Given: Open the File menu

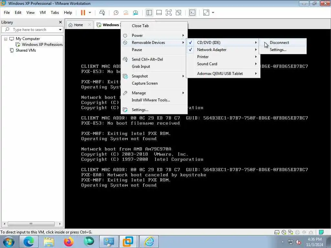Looking at the screenshot, I should [x=7, y=13].
